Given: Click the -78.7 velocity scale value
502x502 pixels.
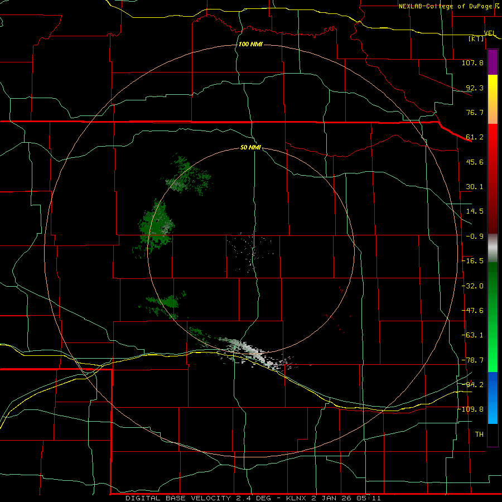Looking at the screenshot, I should [x=472, y=360].
